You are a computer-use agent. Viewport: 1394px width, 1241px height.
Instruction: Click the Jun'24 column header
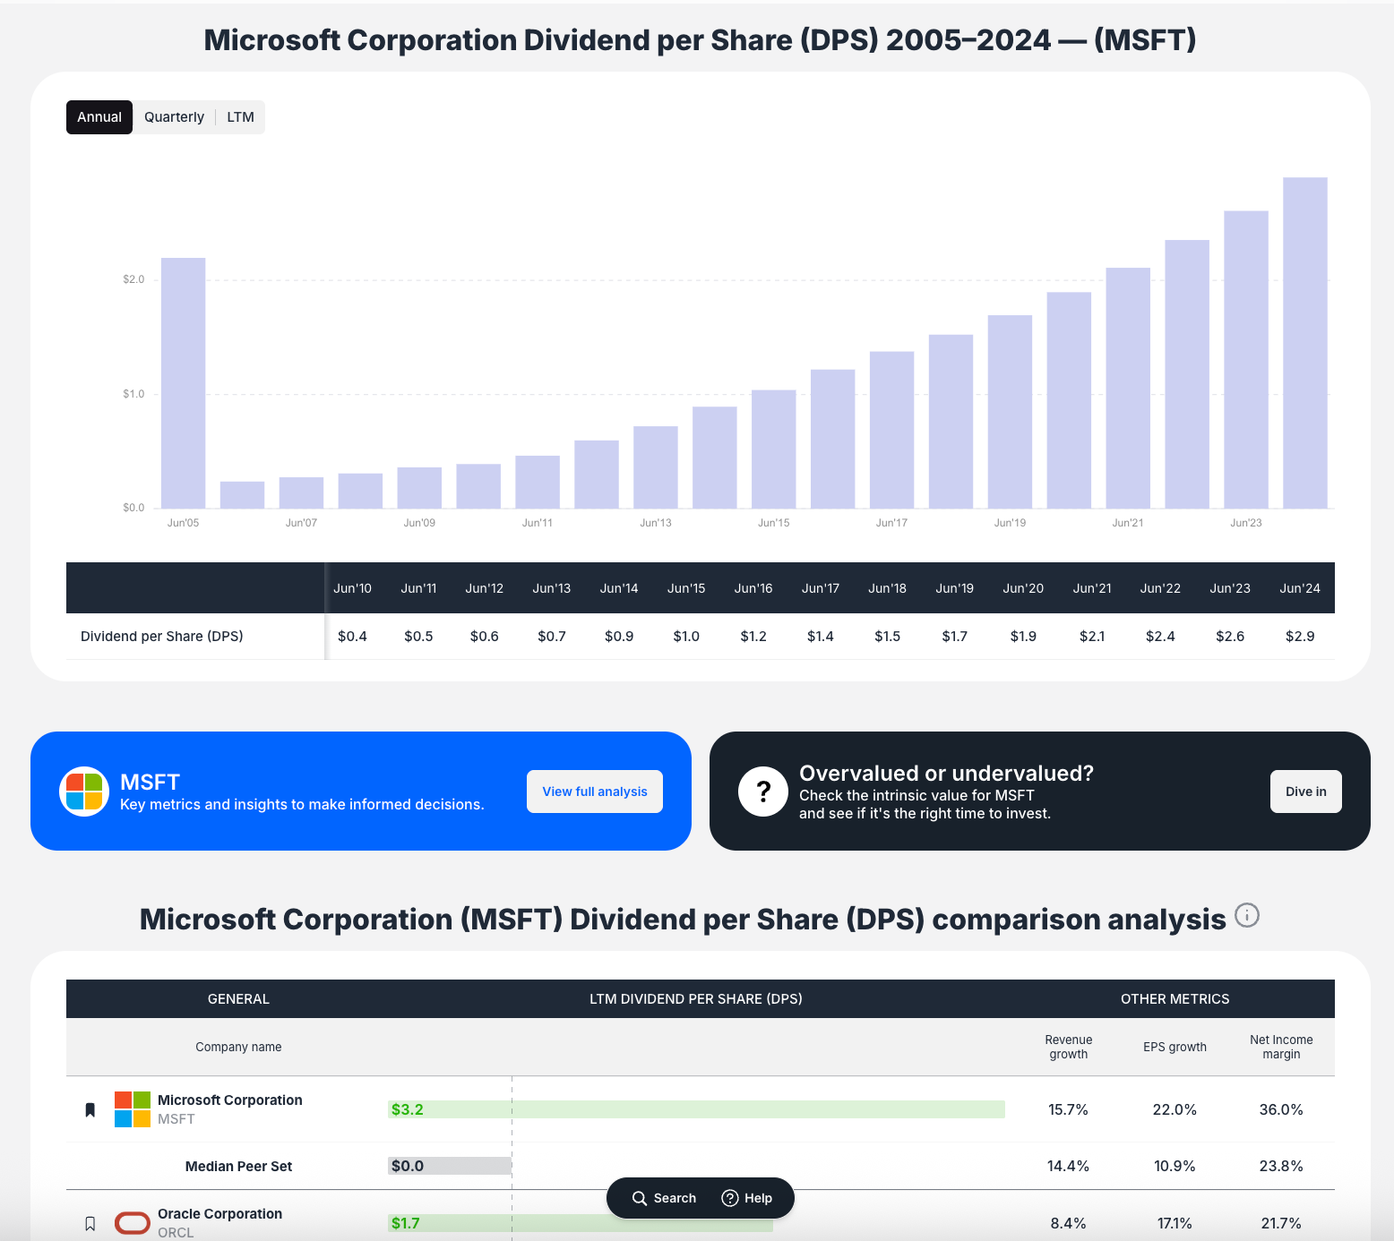coord(1300,588)
